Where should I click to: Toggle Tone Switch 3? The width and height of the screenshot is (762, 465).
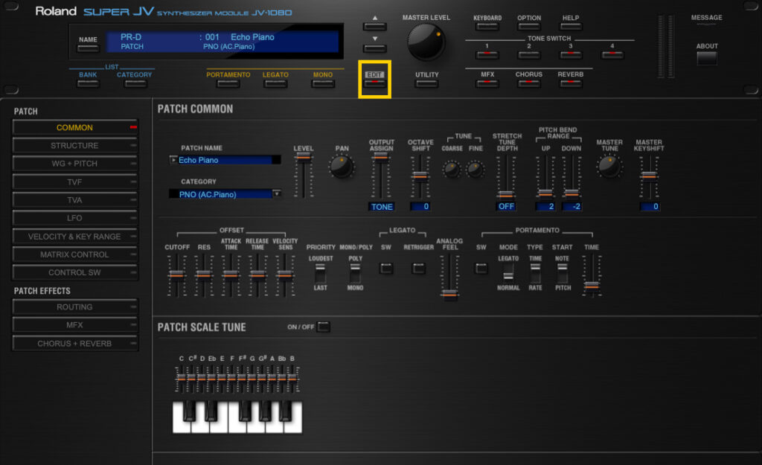point(571,54)
